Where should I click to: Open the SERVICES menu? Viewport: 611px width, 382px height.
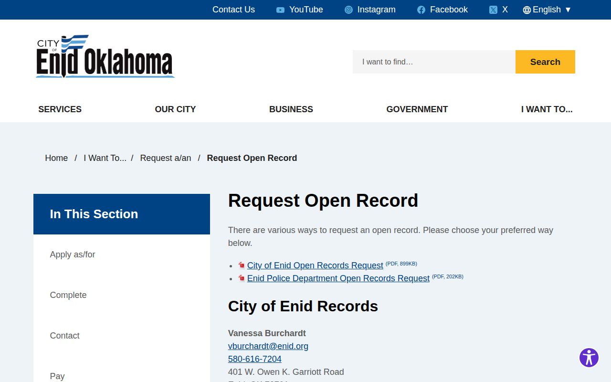60,109
